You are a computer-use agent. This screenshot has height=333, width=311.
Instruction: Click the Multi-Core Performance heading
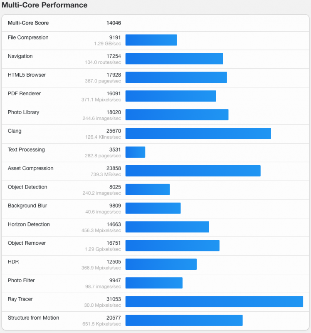[x=45, y=5]
